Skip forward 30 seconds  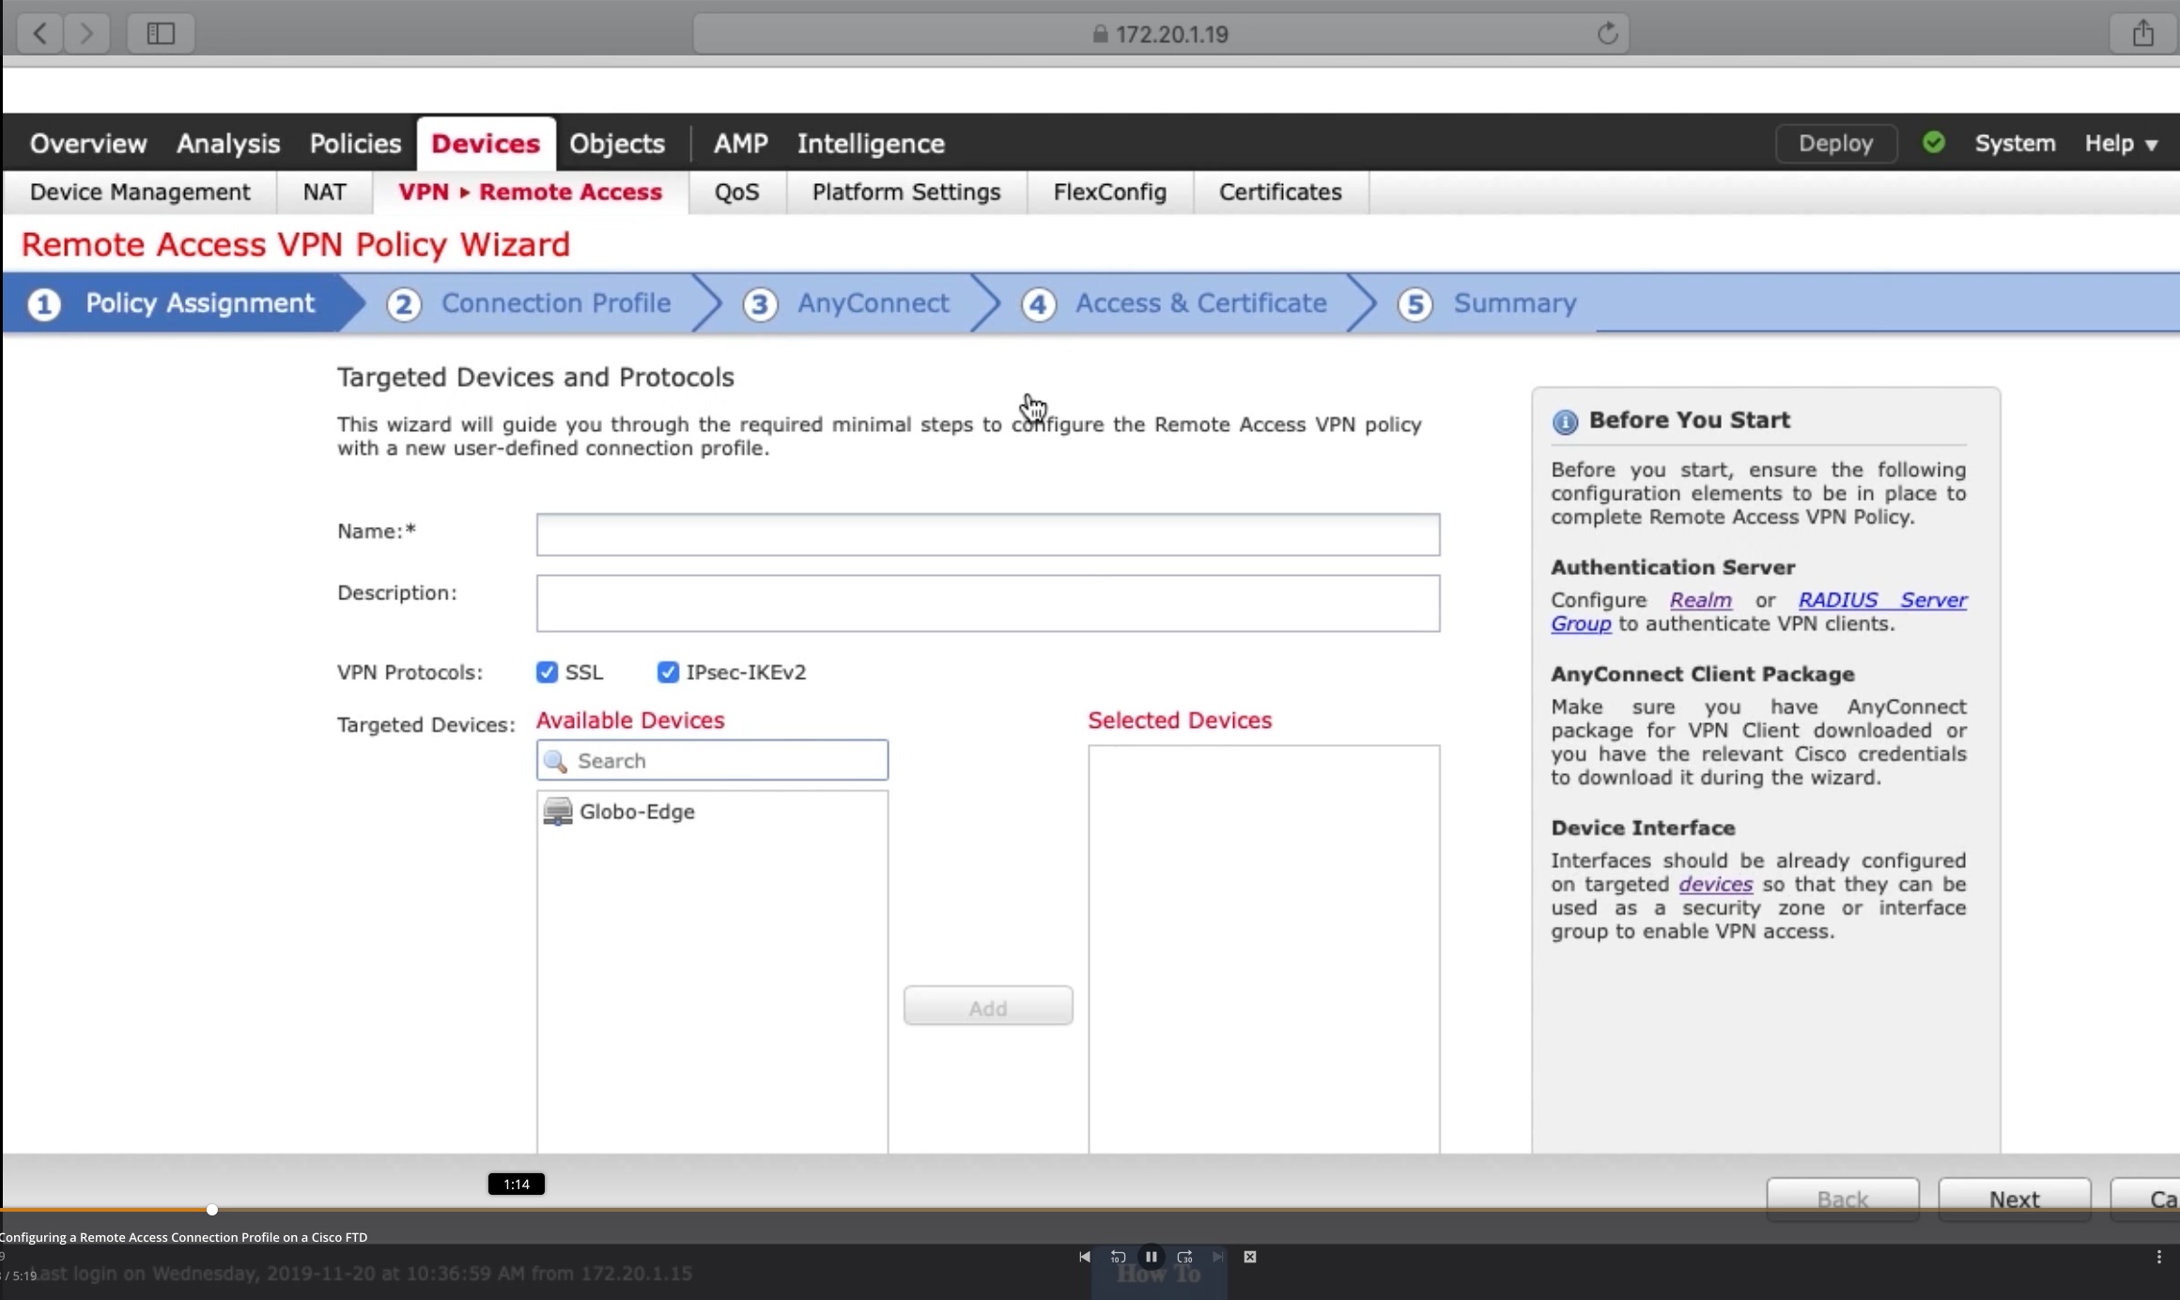tap(1184, 1257)
